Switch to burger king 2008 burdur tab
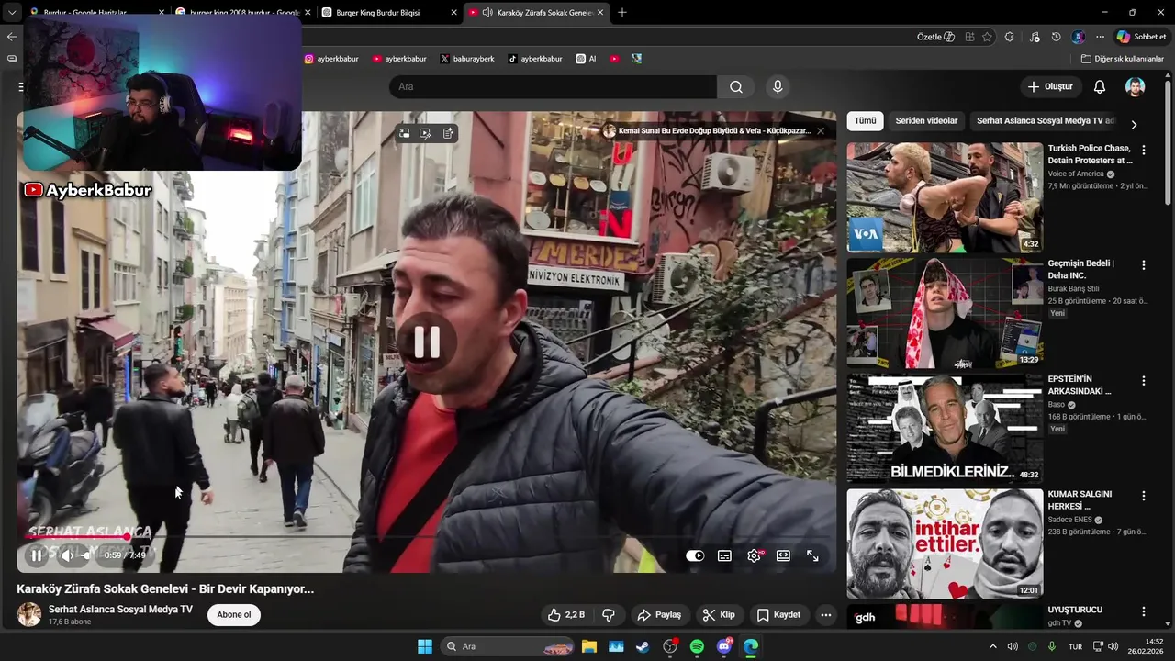The height and width of the screenshot is (661, 1175). (243, 13)
